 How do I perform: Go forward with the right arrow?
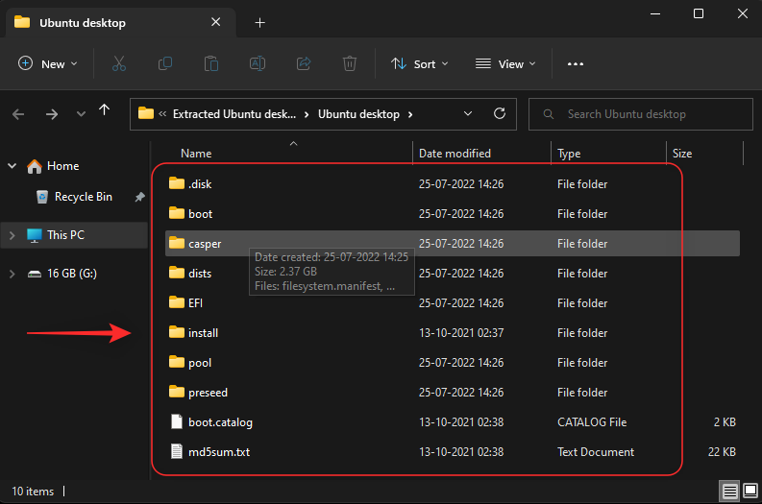pyautogui.click(x=52, y=114)
